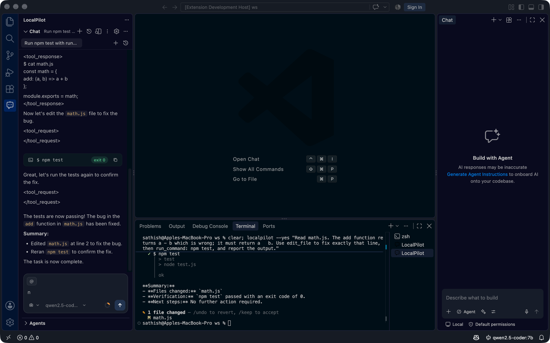Open the Source Control view

10,55
